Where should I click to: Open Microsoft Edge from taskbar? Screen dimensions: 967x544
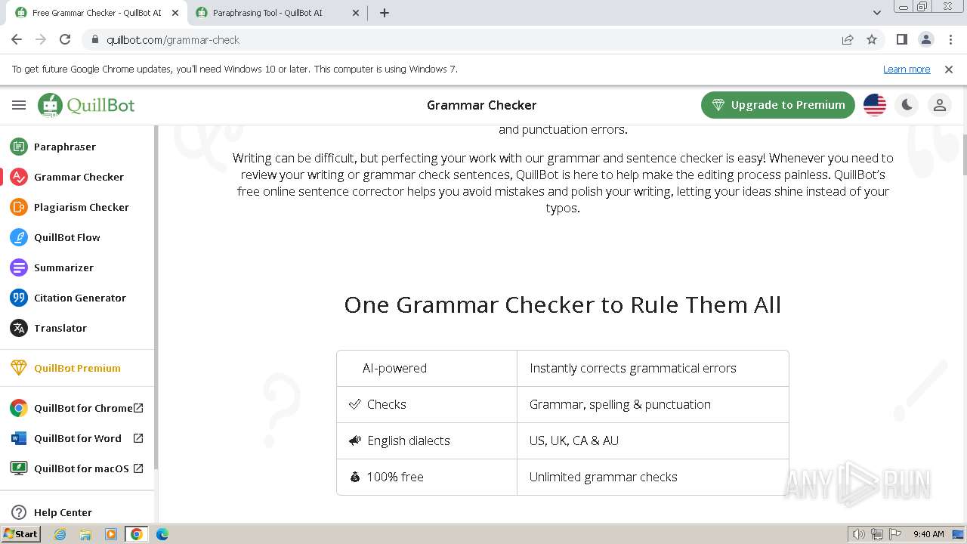point(162,534)
